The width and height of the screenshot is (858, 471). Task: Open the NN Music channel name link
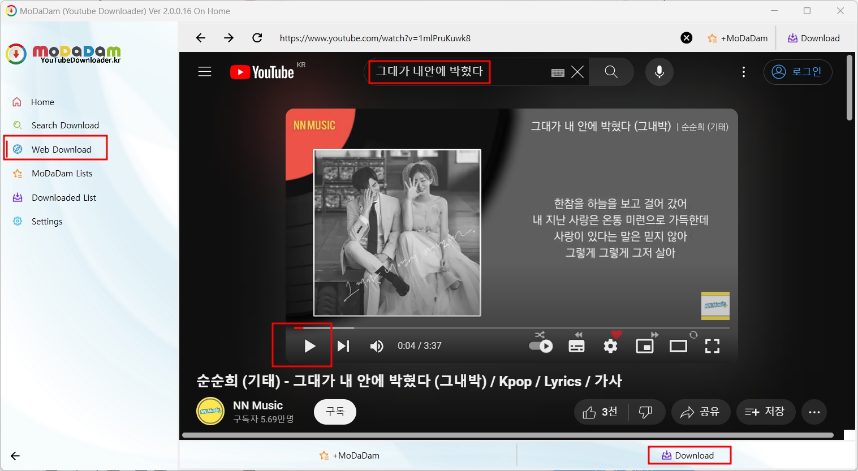[x=258, y=405]
